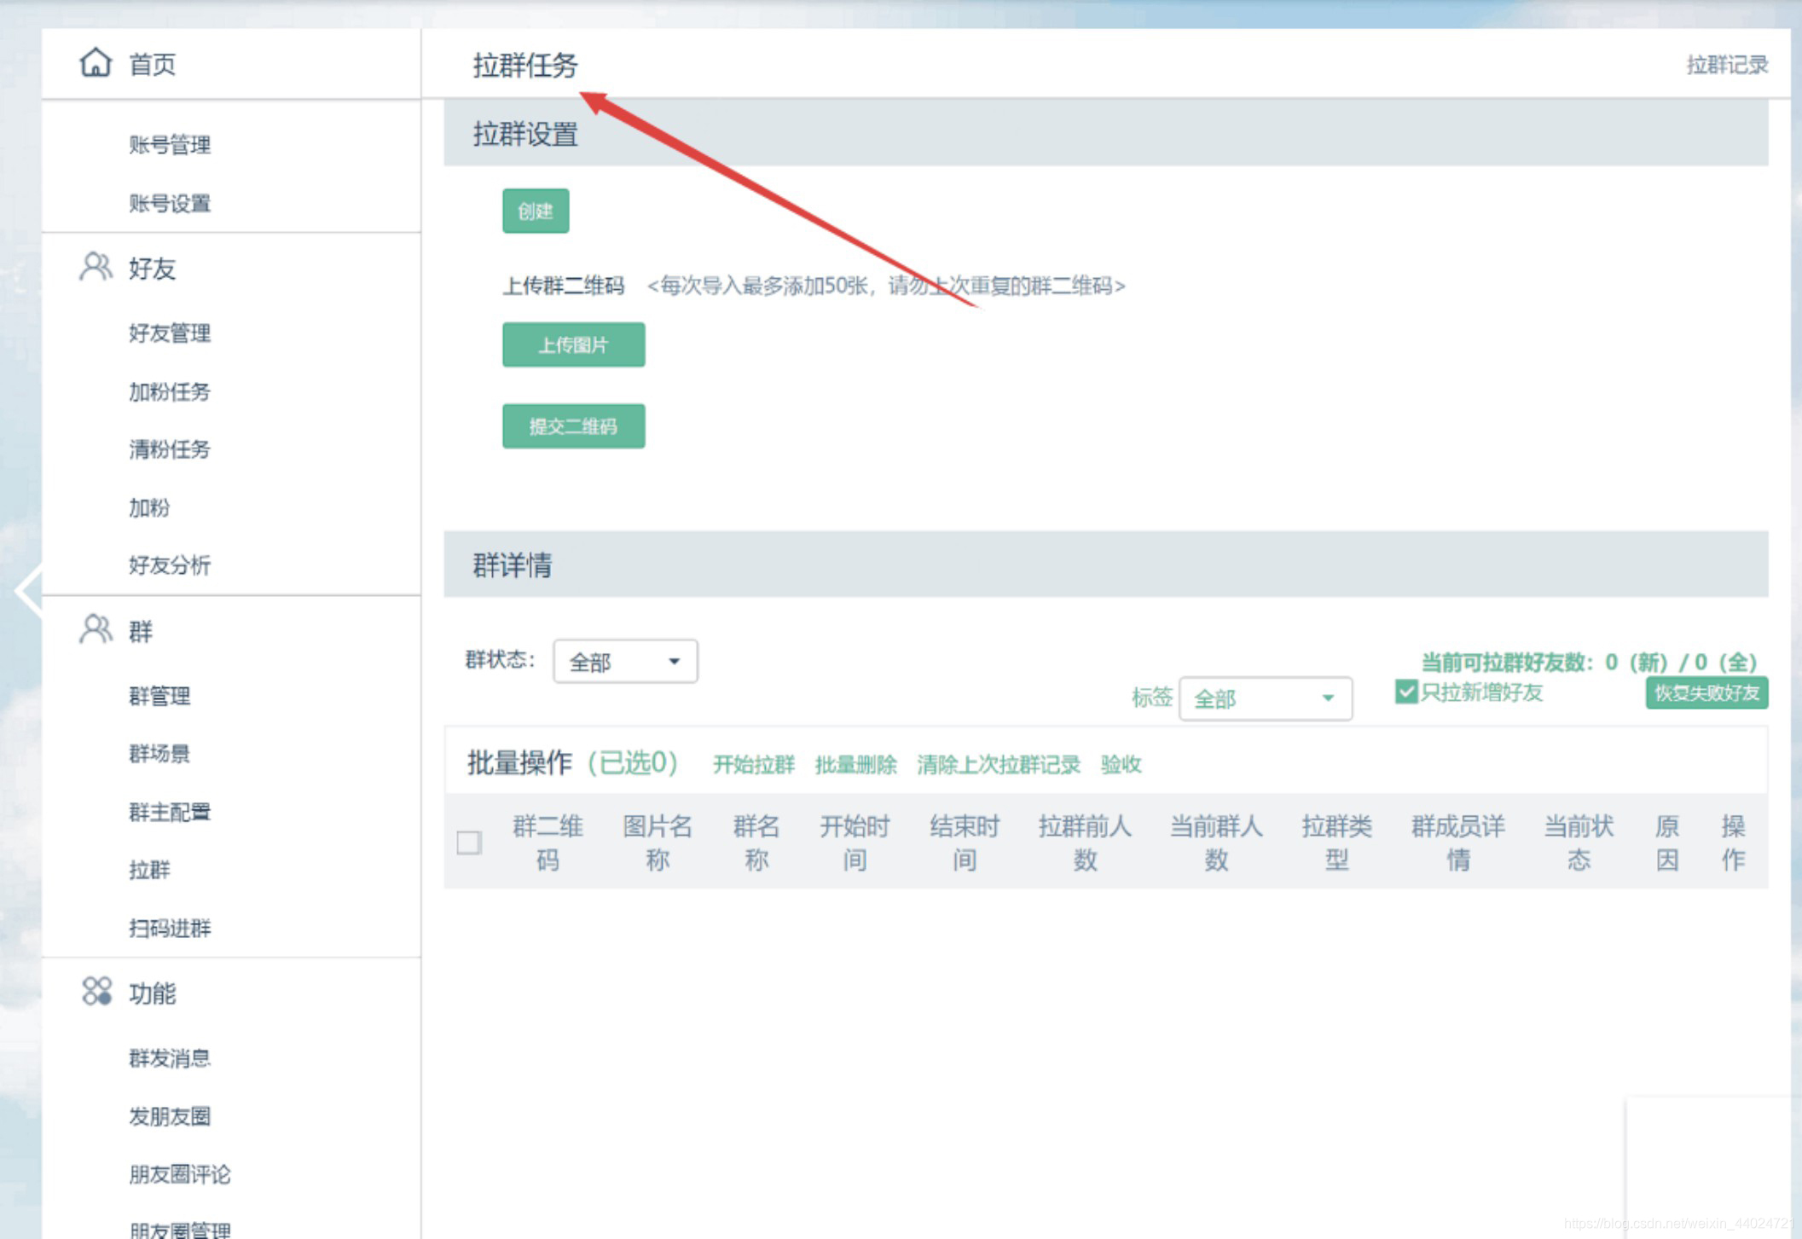Open 朋友圈评论 menu item
Image resolution: width=1802 pixels, height=1239 pixels.
click(180, 1174)
